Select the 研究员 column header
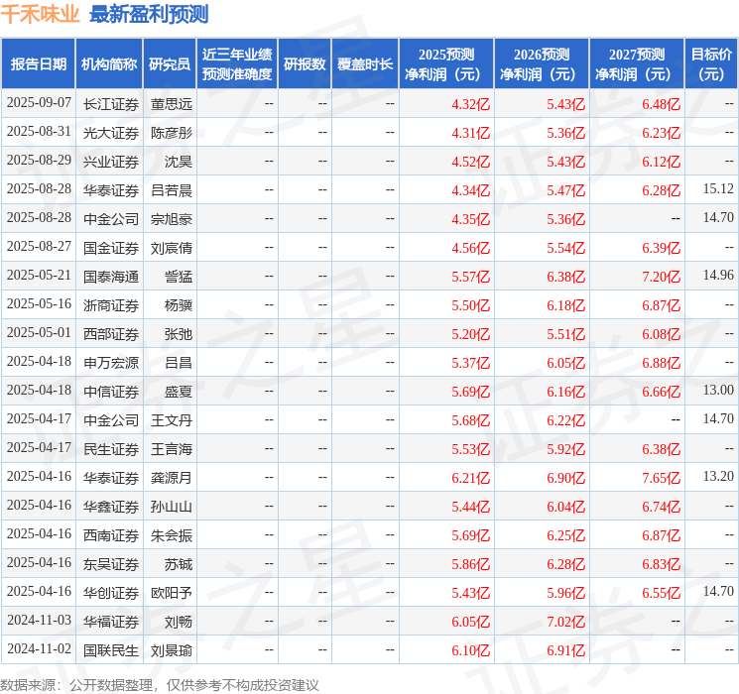This screenshot has width=739, height=694. coord(170,64)
